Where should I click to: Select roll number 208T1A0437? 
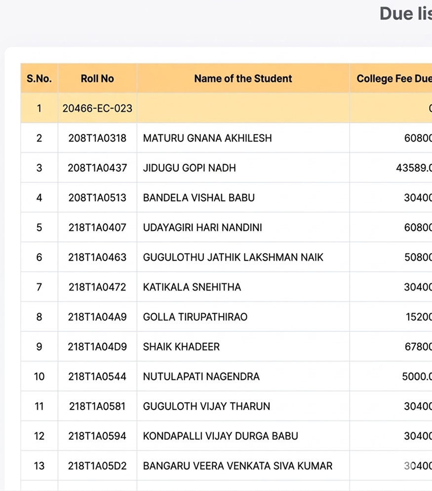[x=97, y=168]
